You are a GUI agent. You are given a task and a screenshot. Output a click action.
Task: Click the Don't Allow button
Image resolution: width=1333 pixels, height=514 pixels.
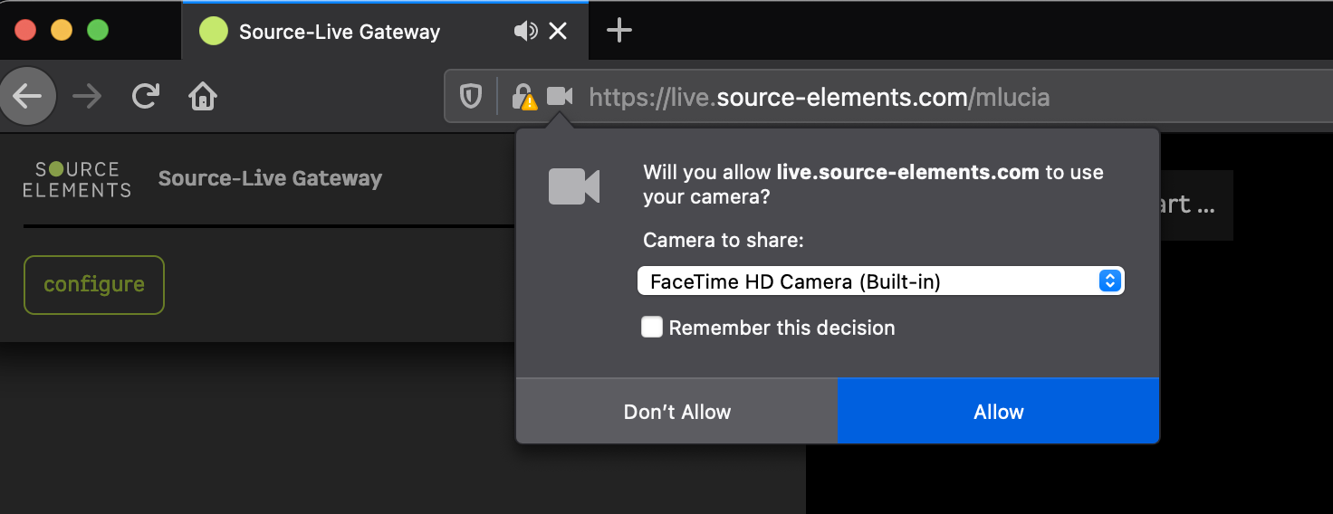676,412
